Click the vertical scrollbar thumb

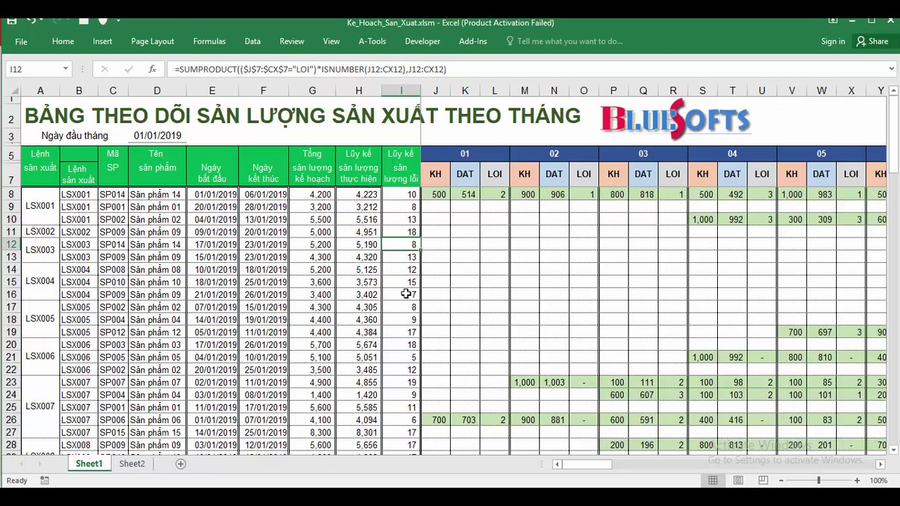point(894,134)
